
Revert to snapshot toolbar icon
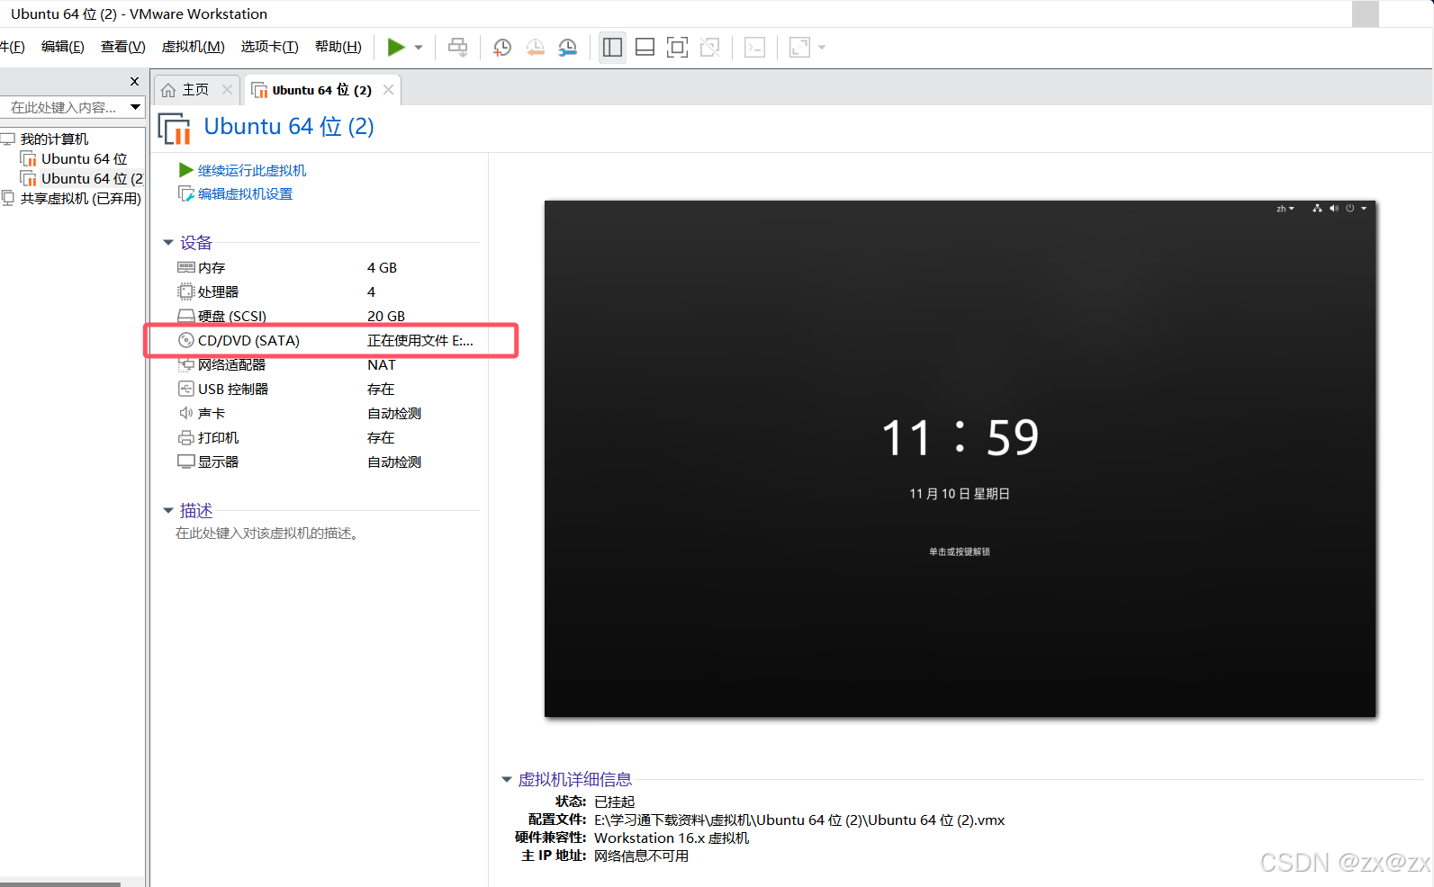pos(535,48)
